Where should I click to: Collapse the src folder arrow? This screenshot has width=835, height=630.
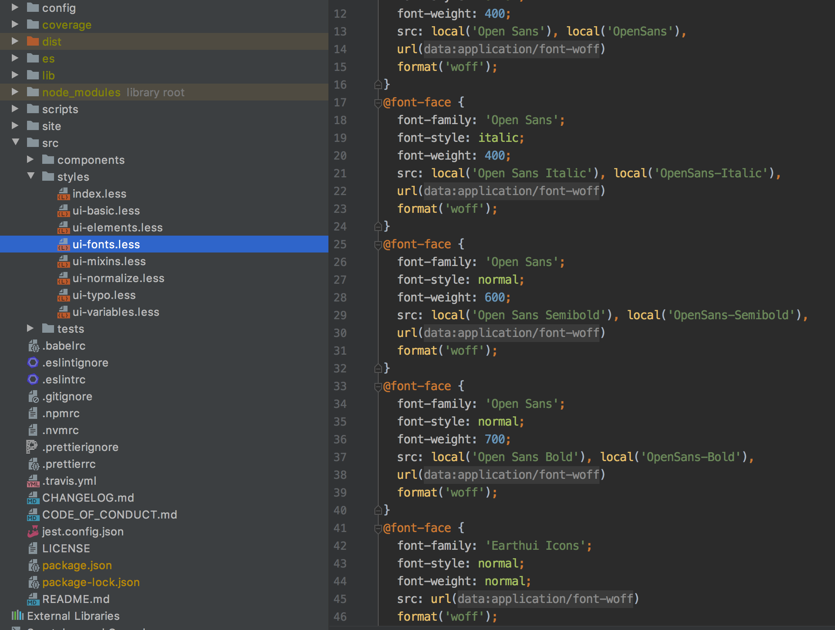[x=16, y=142]
